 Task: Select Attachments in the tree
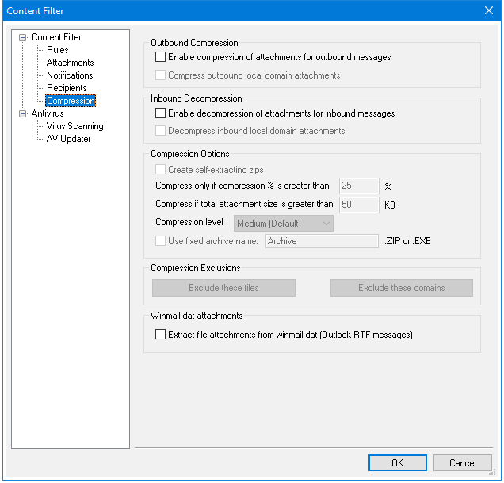pyautogui.click(x=70, y=63)
